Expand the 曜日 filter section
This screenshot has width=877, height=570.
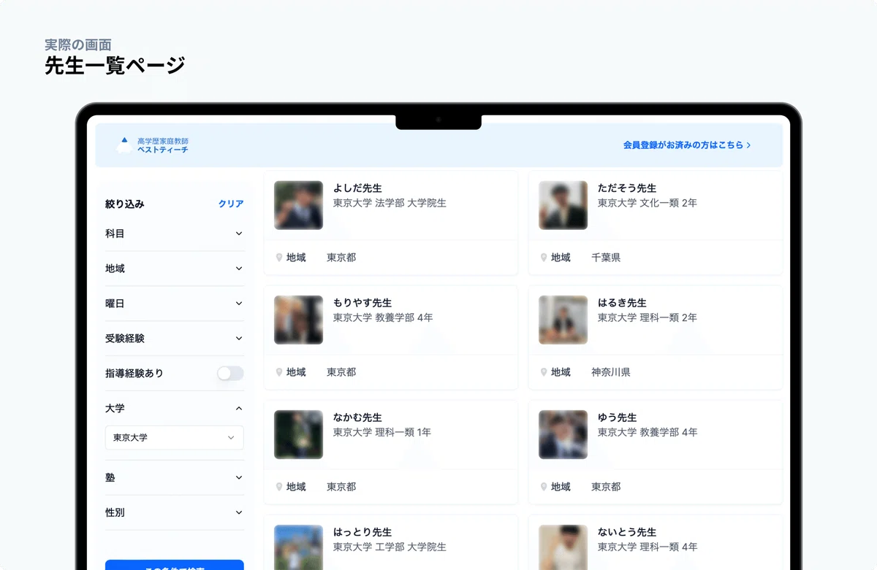click(238, 304)
